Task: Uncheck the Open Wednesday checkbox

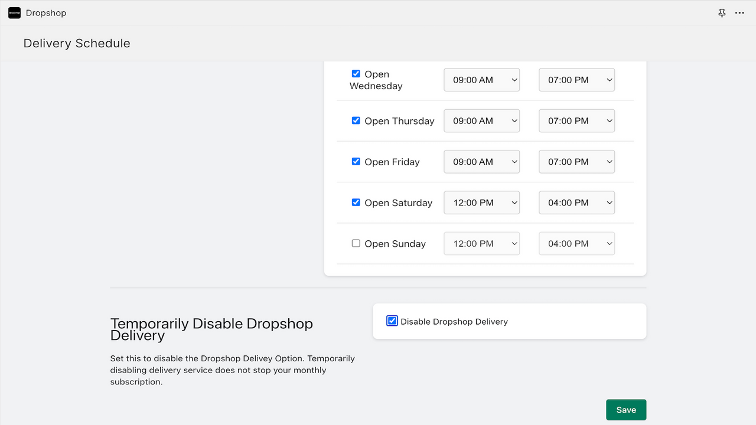Action: tap(356, 73)
